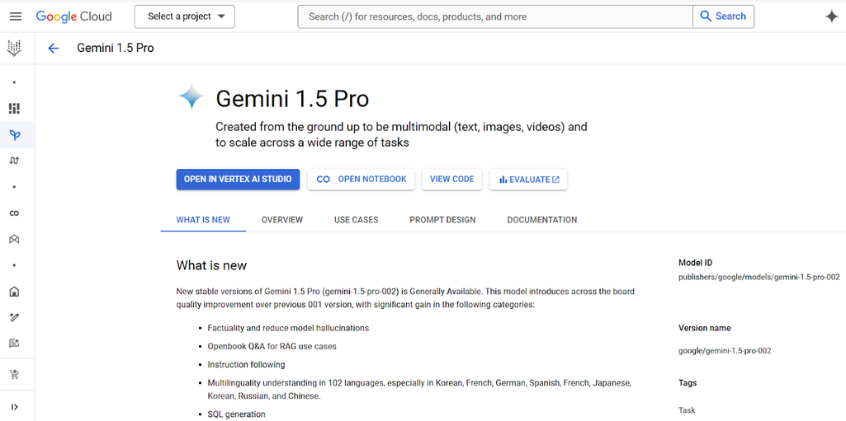Click the What is new section heading

click(211, 265)
